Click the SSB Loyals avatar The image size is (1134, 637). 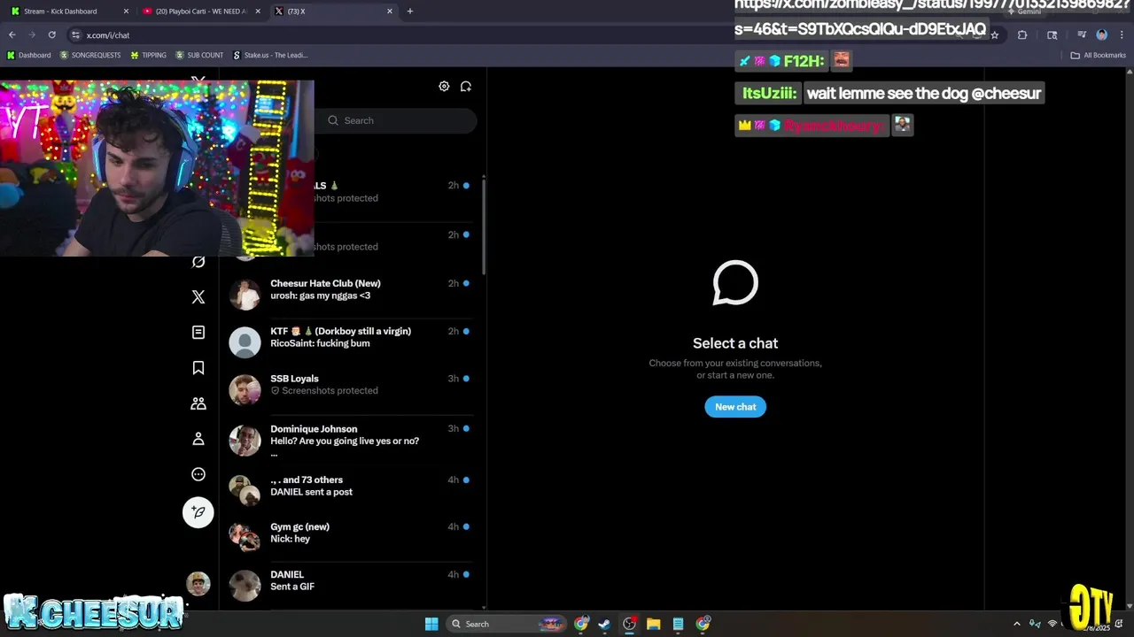point(245,390)
